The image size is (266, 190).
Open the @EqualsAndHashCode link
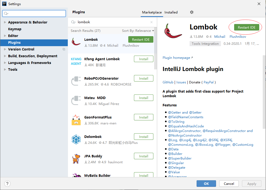pyautogui.click(x=186, y=126)
